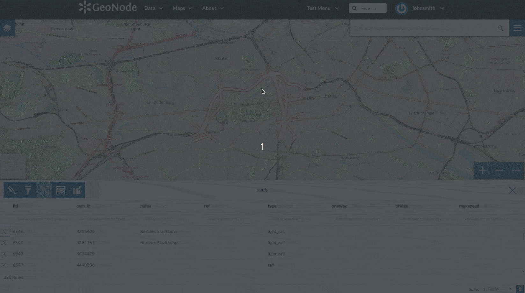Zoom to feature for row 6546
Viewport: 525px width, 293px height.
(4, 231)
